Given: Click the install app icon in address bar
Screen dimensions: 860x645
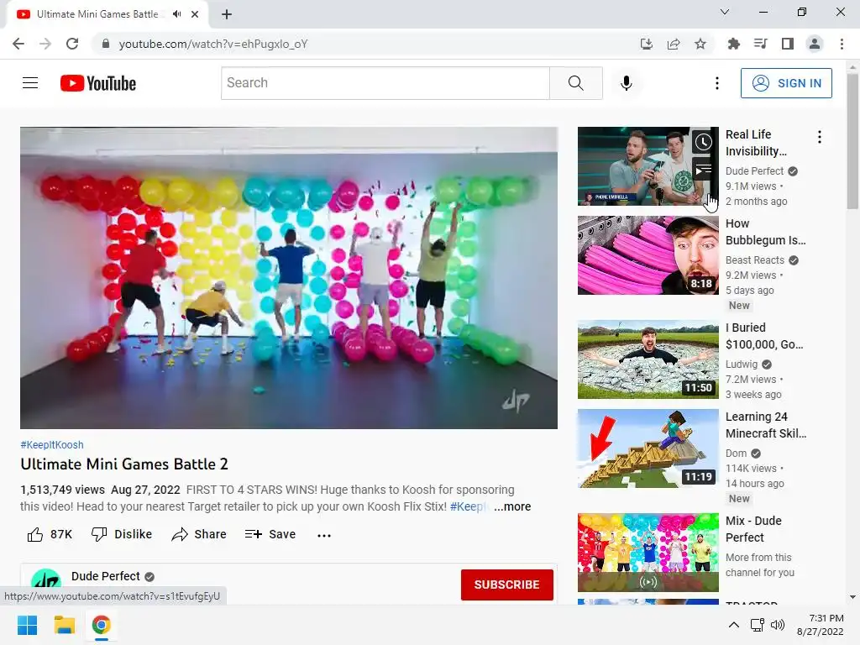Looking at the screenshot, I should click(647, 44).
